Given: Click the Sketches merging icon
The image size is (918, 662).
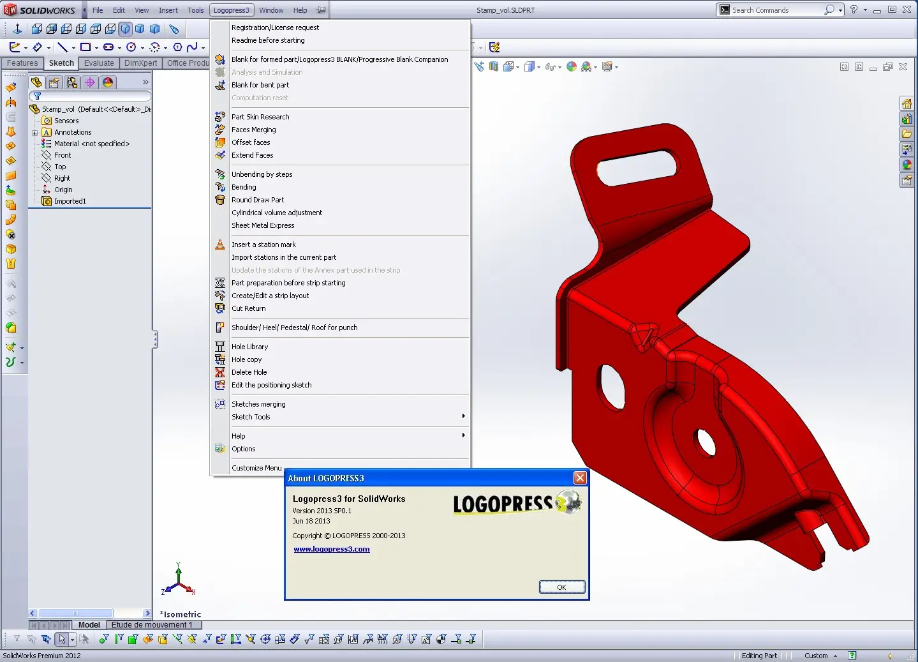Looking at the screenshot, I should coord(220,404).
